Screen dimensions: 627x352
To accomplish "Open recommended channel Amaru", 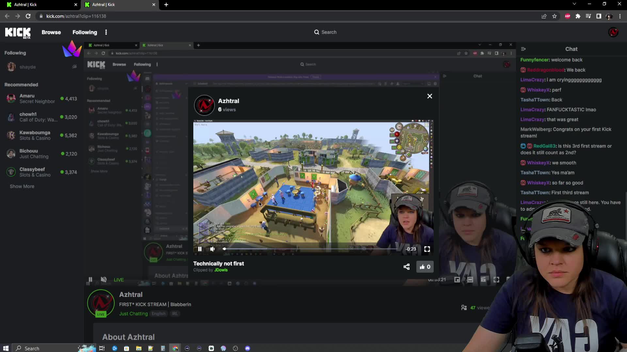I will coord(41,98).
